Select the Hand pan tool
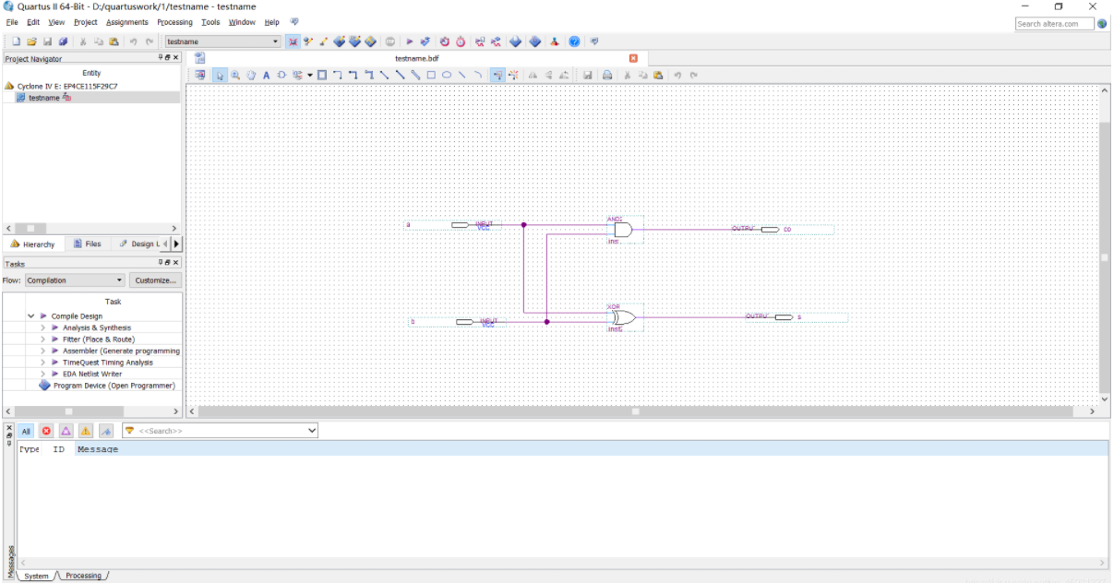This screenshot has height=583, width=1114. click(251, 75)
